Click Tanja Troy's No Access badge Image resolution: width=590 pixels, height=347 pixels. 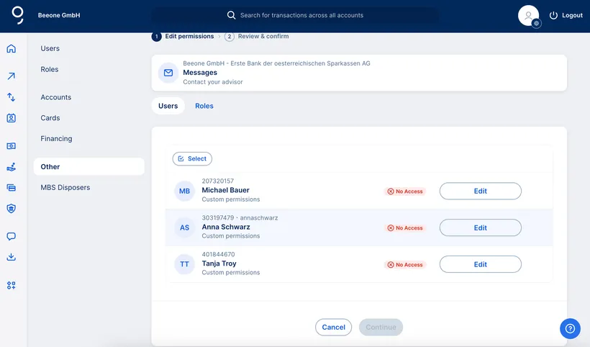point(405,265)
